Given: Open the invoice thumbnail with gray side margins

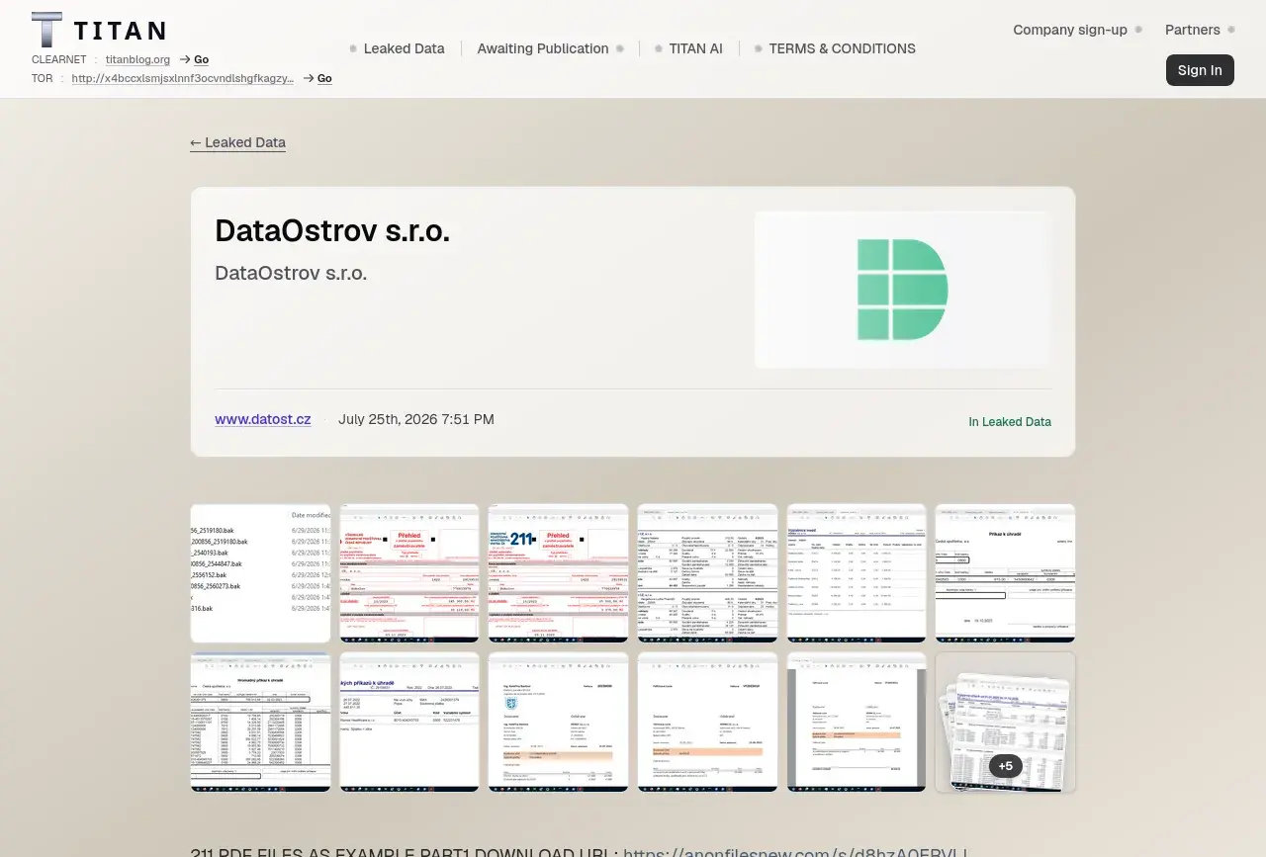Looking at the screenshot, I should [x=857, y=722].
